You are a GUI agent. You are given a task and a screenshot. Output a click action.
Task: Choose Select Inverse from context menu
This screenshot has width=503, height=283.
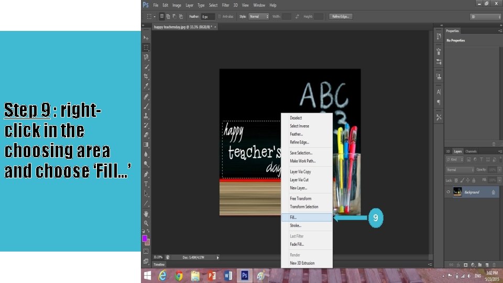pyautogui.click(x=307, y=126)
